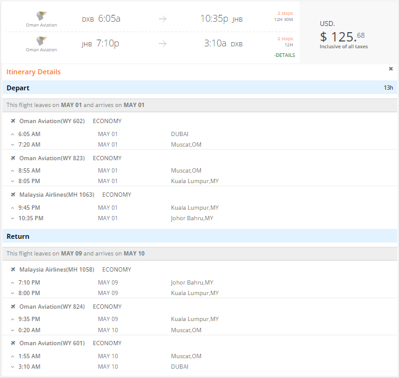Click the Oman Aviation logo on the JHB return row
Image resolution: width=399 pixels, height=378 pixels.
tap(41, 41)
